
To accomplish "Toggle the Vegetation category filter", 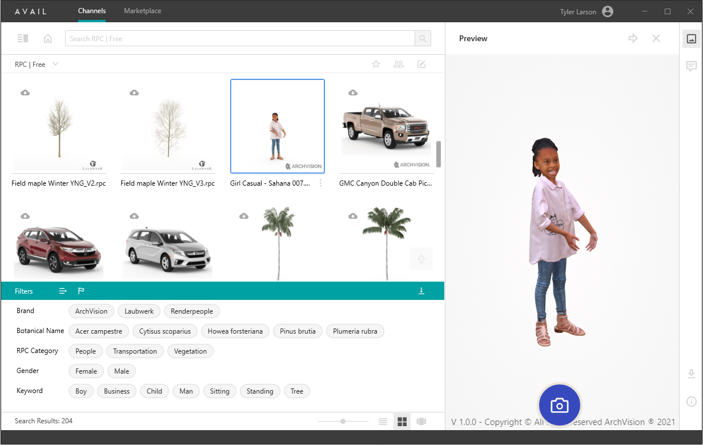I will tap(190, 351).
